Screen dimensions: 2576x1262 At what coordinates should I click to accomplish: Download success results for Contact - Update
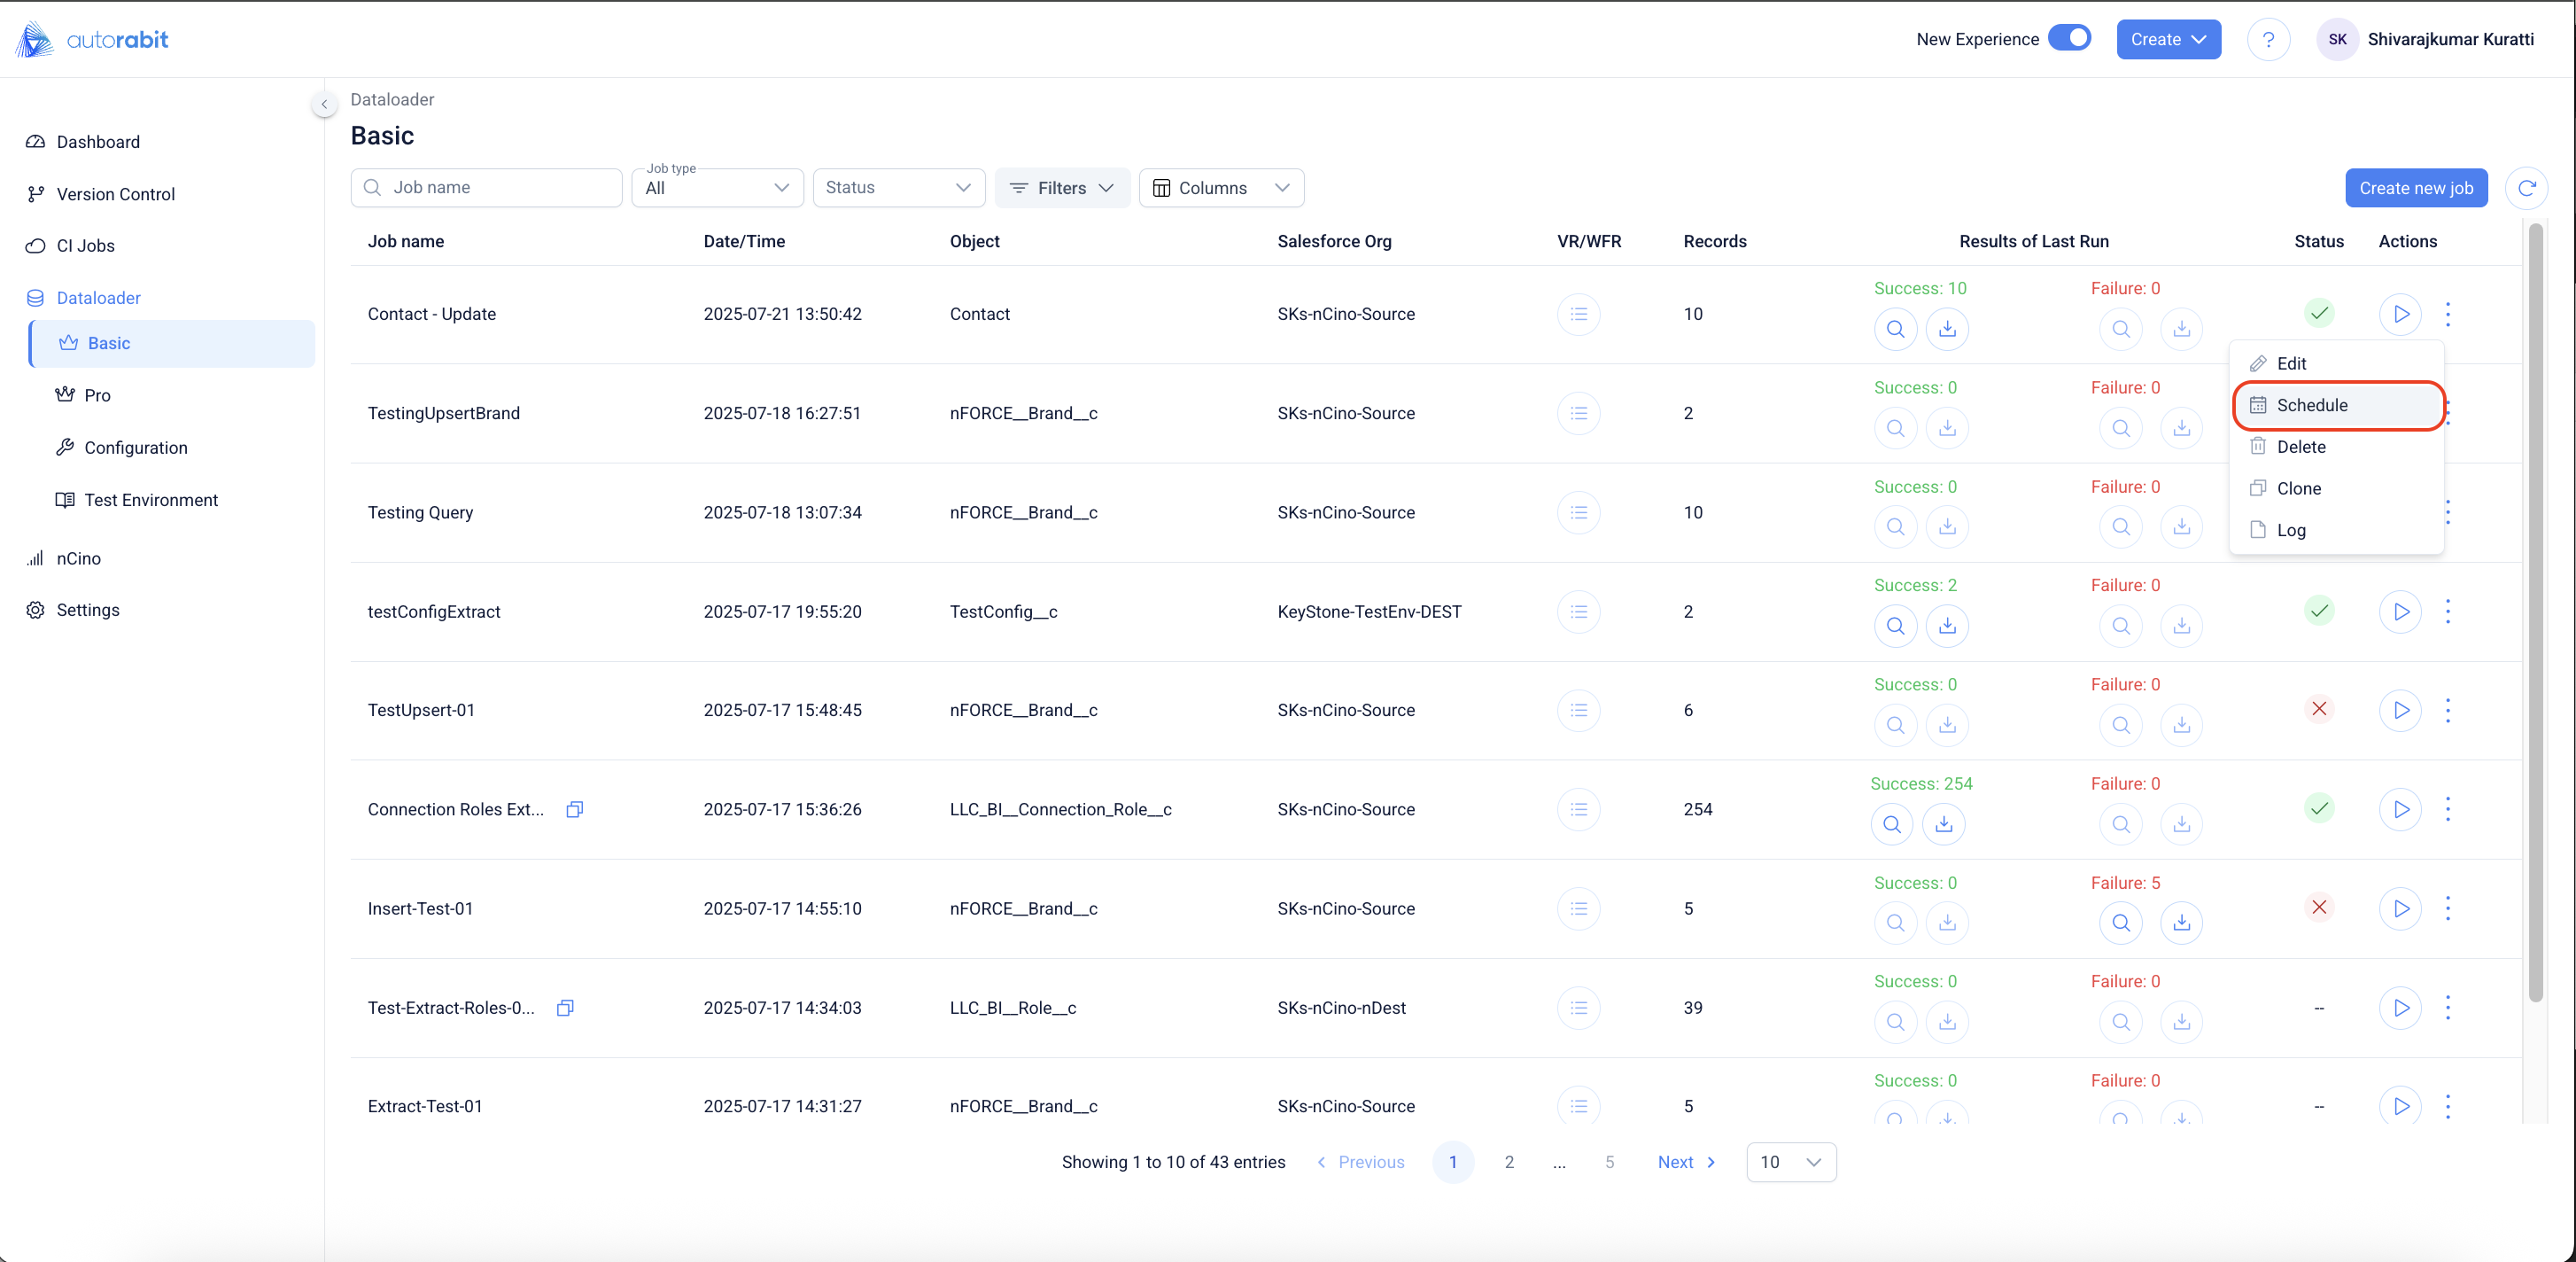point(1947,330)
